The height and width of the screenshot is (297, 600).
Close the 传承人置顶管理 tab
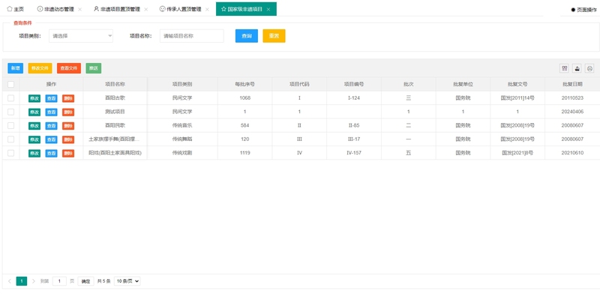207,9
